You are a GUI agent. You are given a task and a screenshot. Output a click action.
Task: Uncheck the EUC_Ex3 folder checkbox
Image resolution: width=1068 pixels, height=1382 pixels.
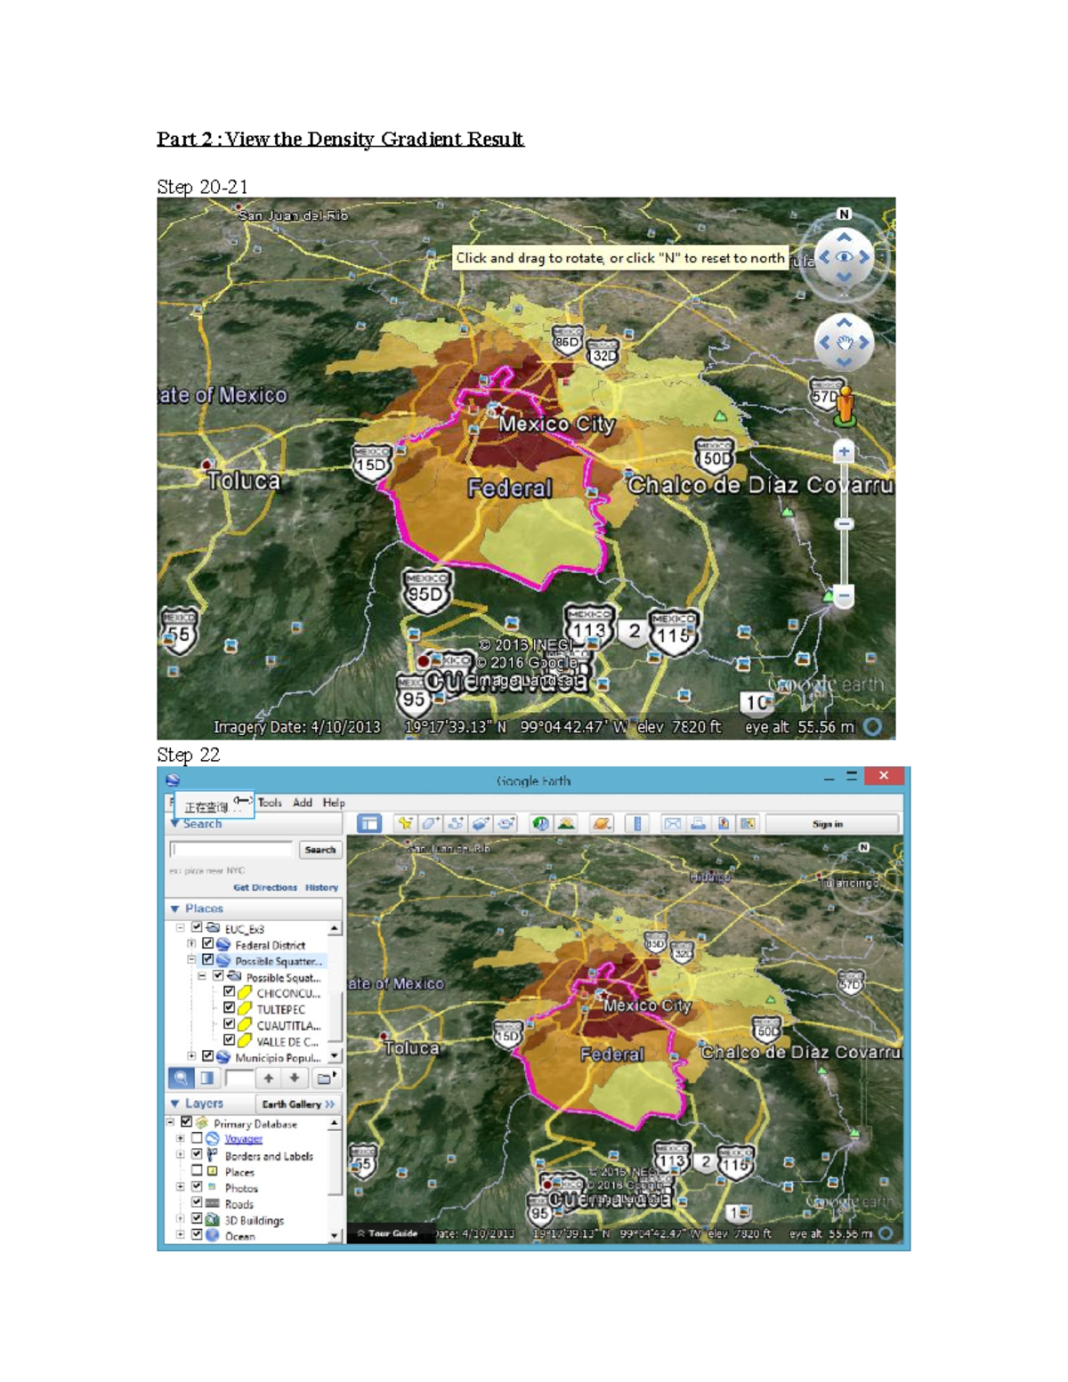(x=197, y=927)
